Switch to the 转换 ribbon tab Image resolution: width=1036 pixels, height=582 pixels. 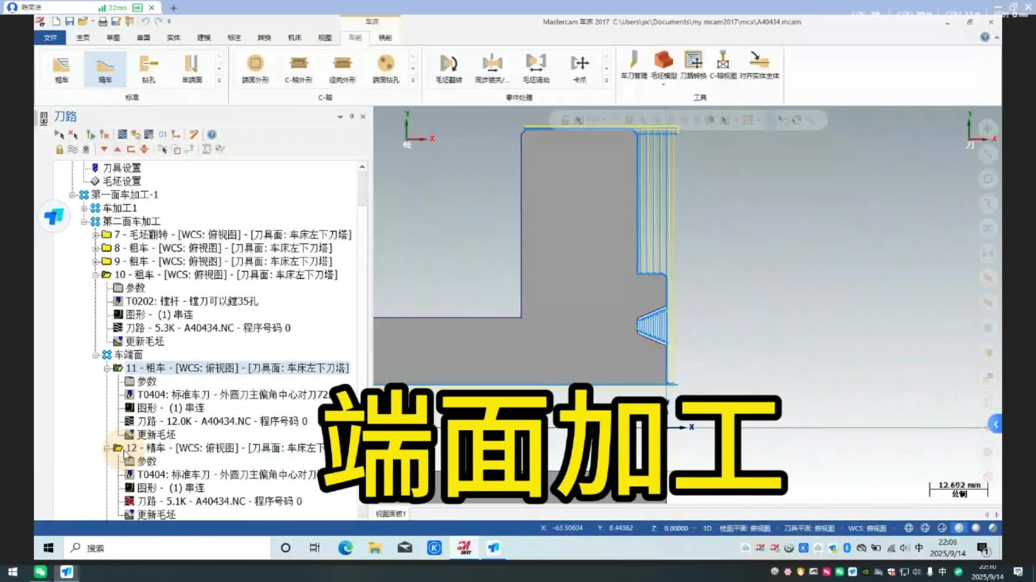[x=264, y=38]
